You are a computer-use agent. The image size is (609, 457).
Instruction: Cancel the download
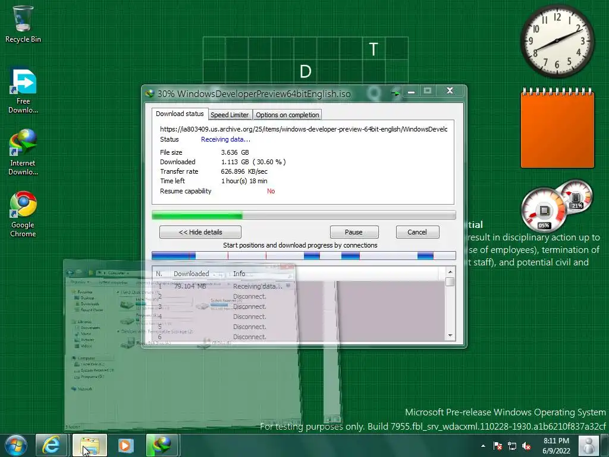point(417,232)
